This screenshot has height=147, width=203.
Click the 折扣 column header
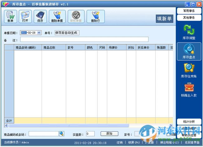pos(131,48)
